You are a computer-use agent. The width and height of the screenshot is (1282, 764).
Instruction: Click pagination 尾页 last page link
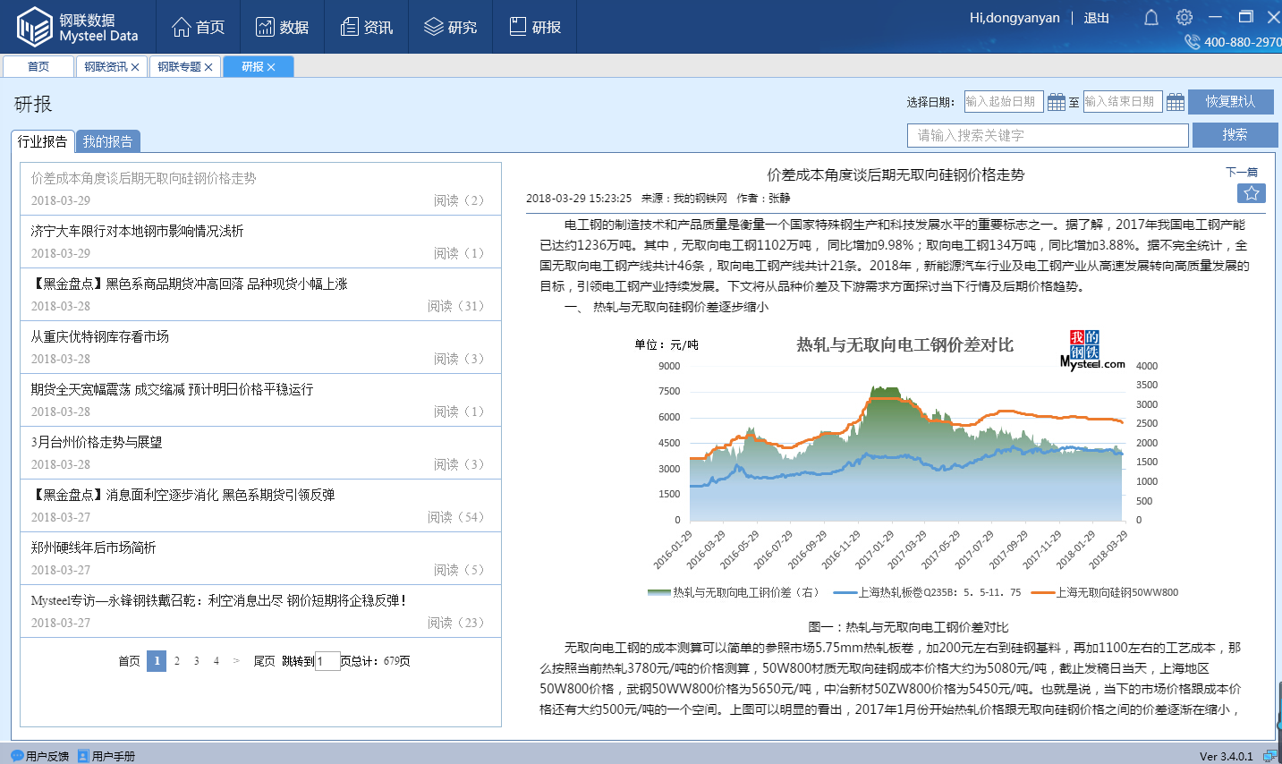(264, 661)
